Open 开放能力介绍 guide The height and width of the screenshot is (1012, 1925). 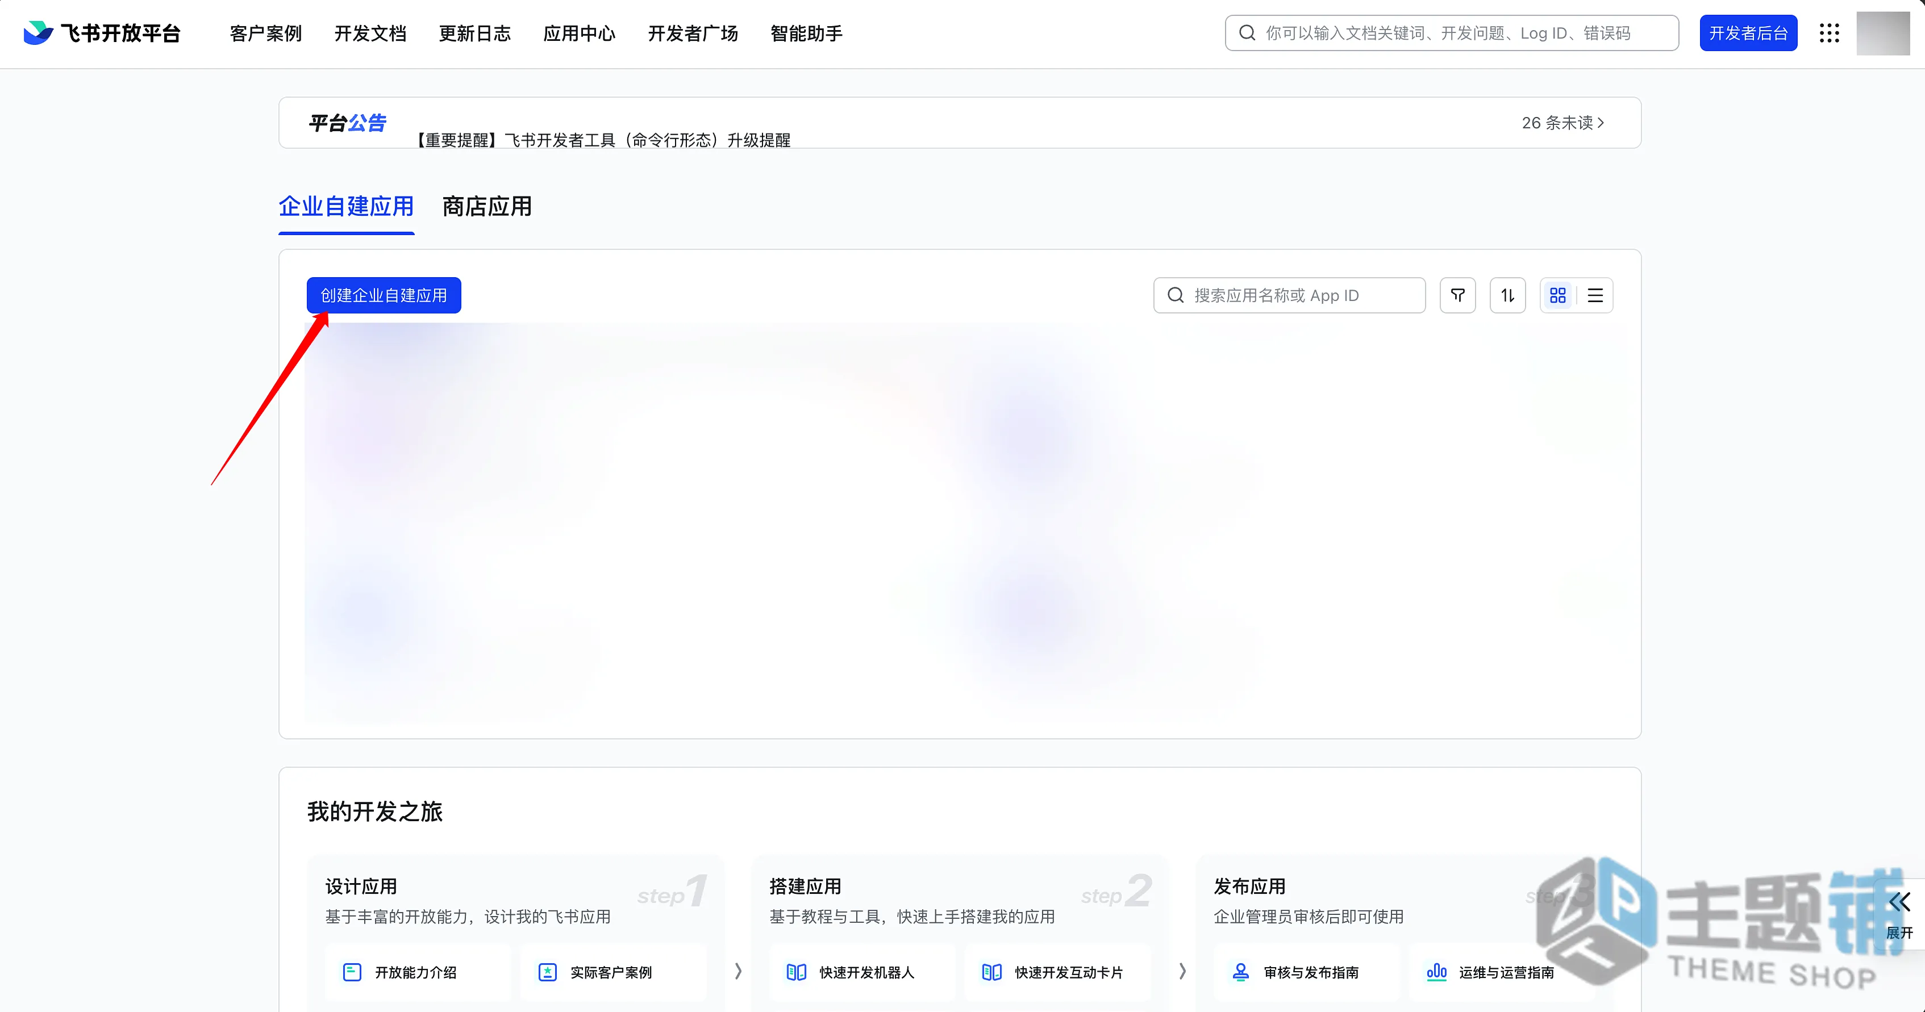[417, 972]
